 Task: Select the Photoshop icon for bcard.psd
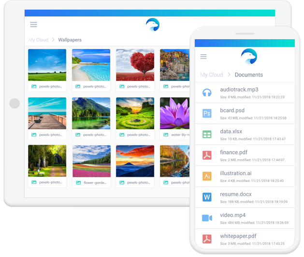point(207,113)
